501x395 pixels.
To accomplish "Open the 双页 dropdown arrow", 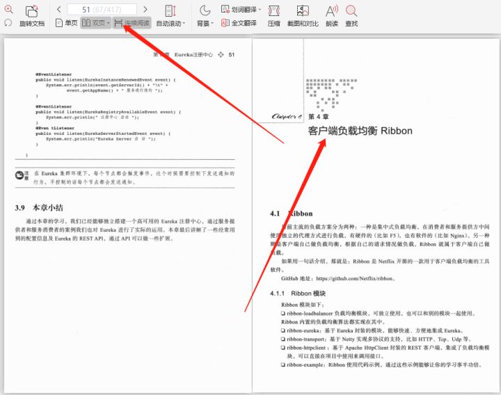I will click(x=109, y=24).
